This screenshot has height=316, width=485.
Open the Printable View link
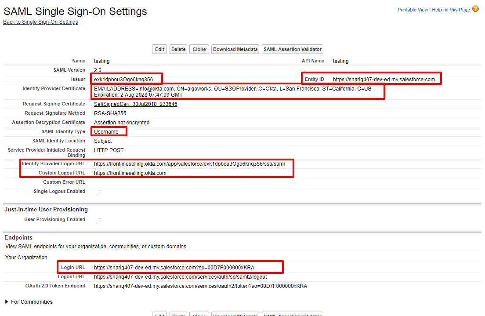coord(413,10)
